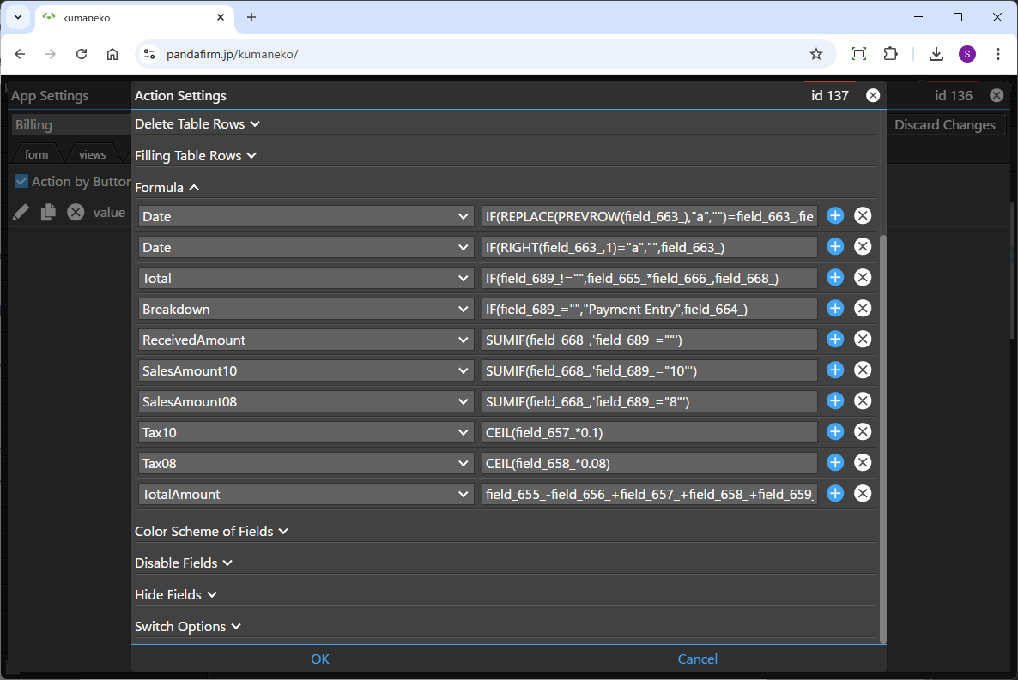Open the browser extensions icon

(890, 54)
